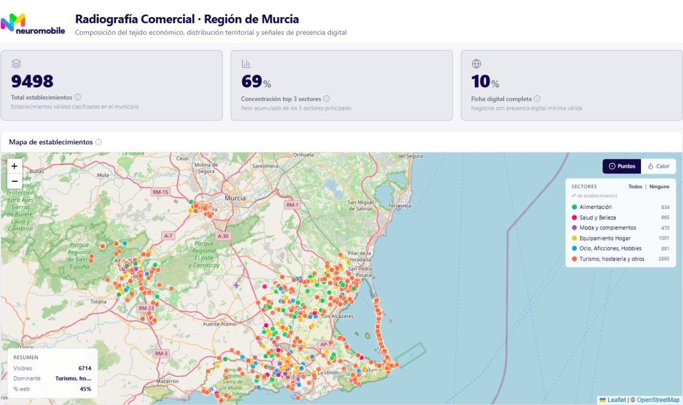Open info icon beside Mapa de establecimientos
683x405 pixels.
(x=99, y=142)
